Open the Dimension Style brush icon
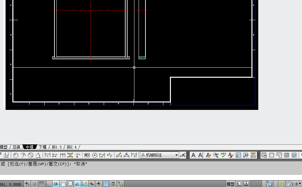The width and height of the screenshot is (302, 187). 183,155
